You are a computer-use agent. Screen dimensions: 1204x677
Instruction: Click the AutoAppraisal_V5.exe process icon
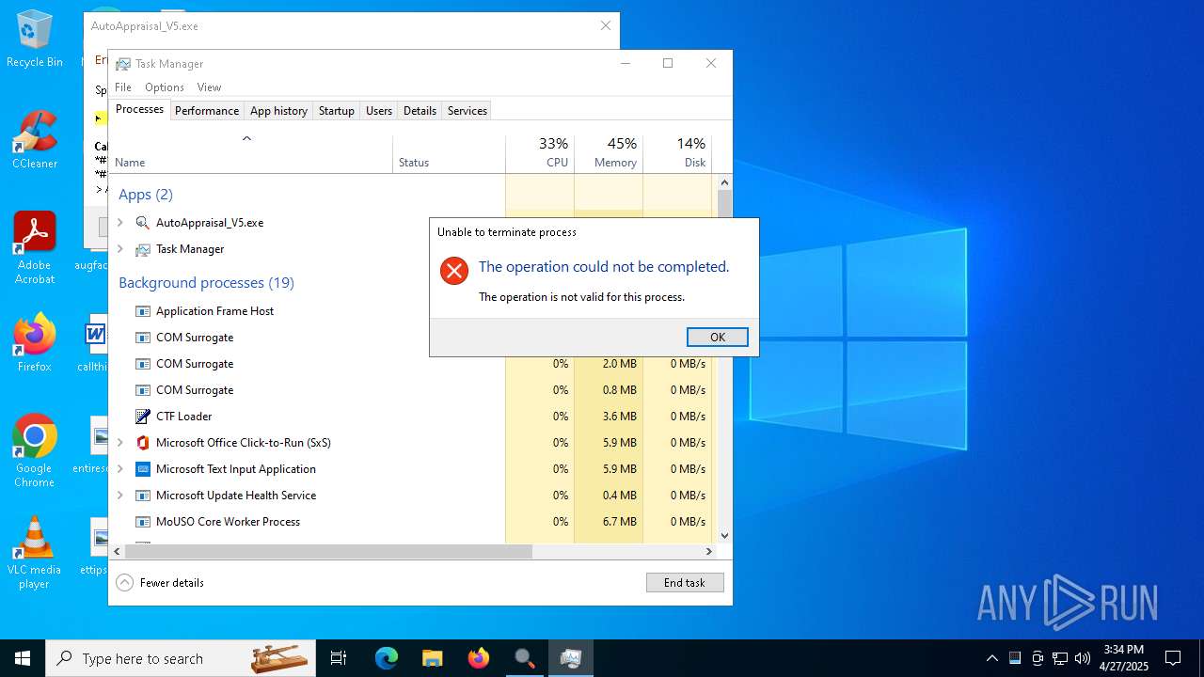click(143, 223)
